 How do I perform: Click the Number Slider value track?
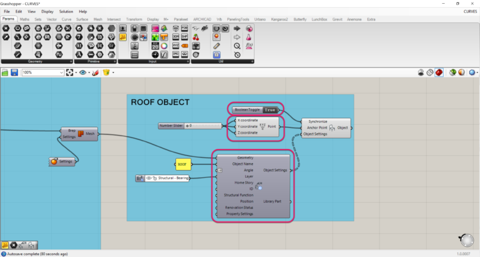(204, 125)
